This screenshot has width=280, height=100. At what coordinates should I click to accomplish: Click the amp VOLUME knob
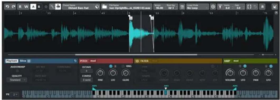(x=230, y=73)
